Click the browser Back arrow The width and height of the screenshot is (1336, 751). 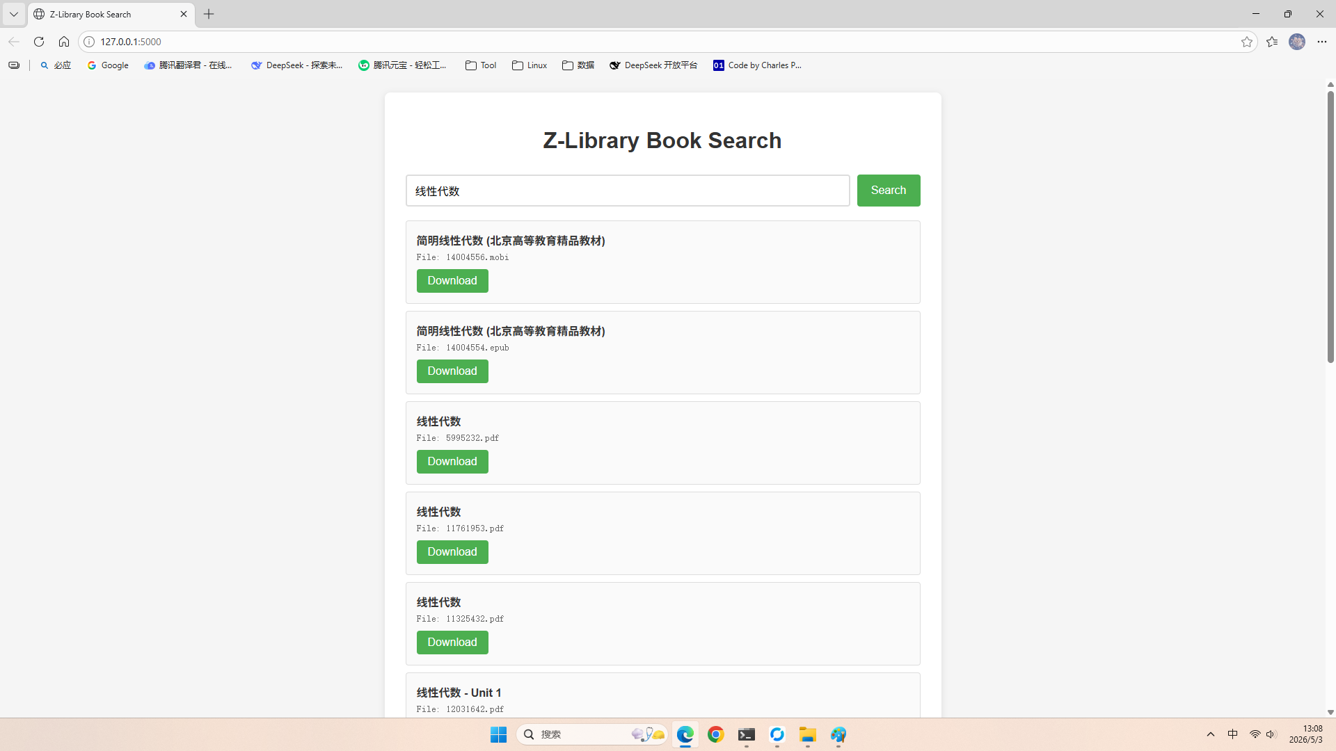click(14, 42)
